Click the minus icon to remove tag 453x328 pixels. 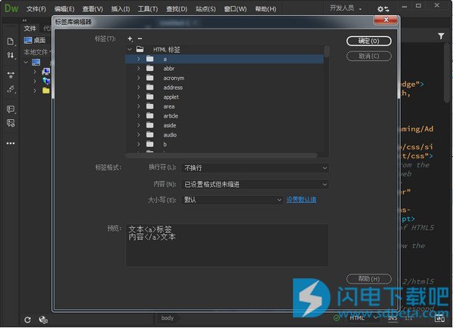(x=139, y=38)
